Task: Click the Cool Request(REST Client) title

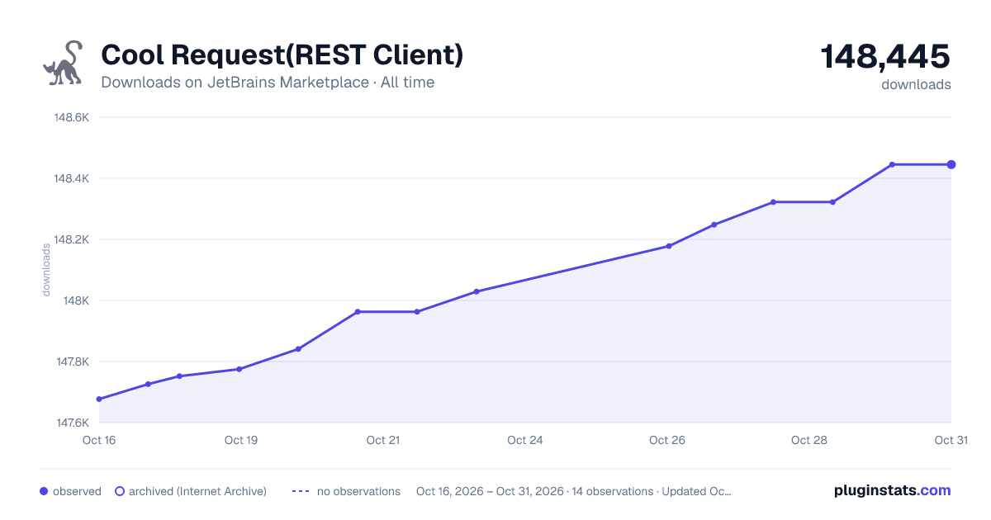Action: click(x=282, y=55)
